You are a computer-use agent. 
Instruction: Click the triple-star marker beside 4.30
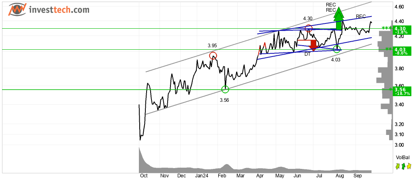point(387,28)
